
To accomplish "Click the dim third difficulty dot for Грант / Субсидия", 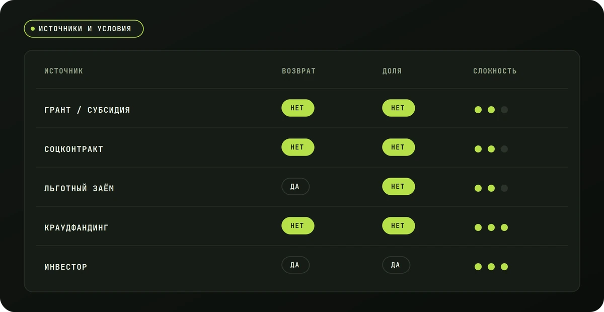I will click(x=504, y=110).
